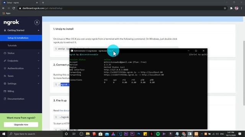Click the Upgrade now button

(x=21, y=124)
